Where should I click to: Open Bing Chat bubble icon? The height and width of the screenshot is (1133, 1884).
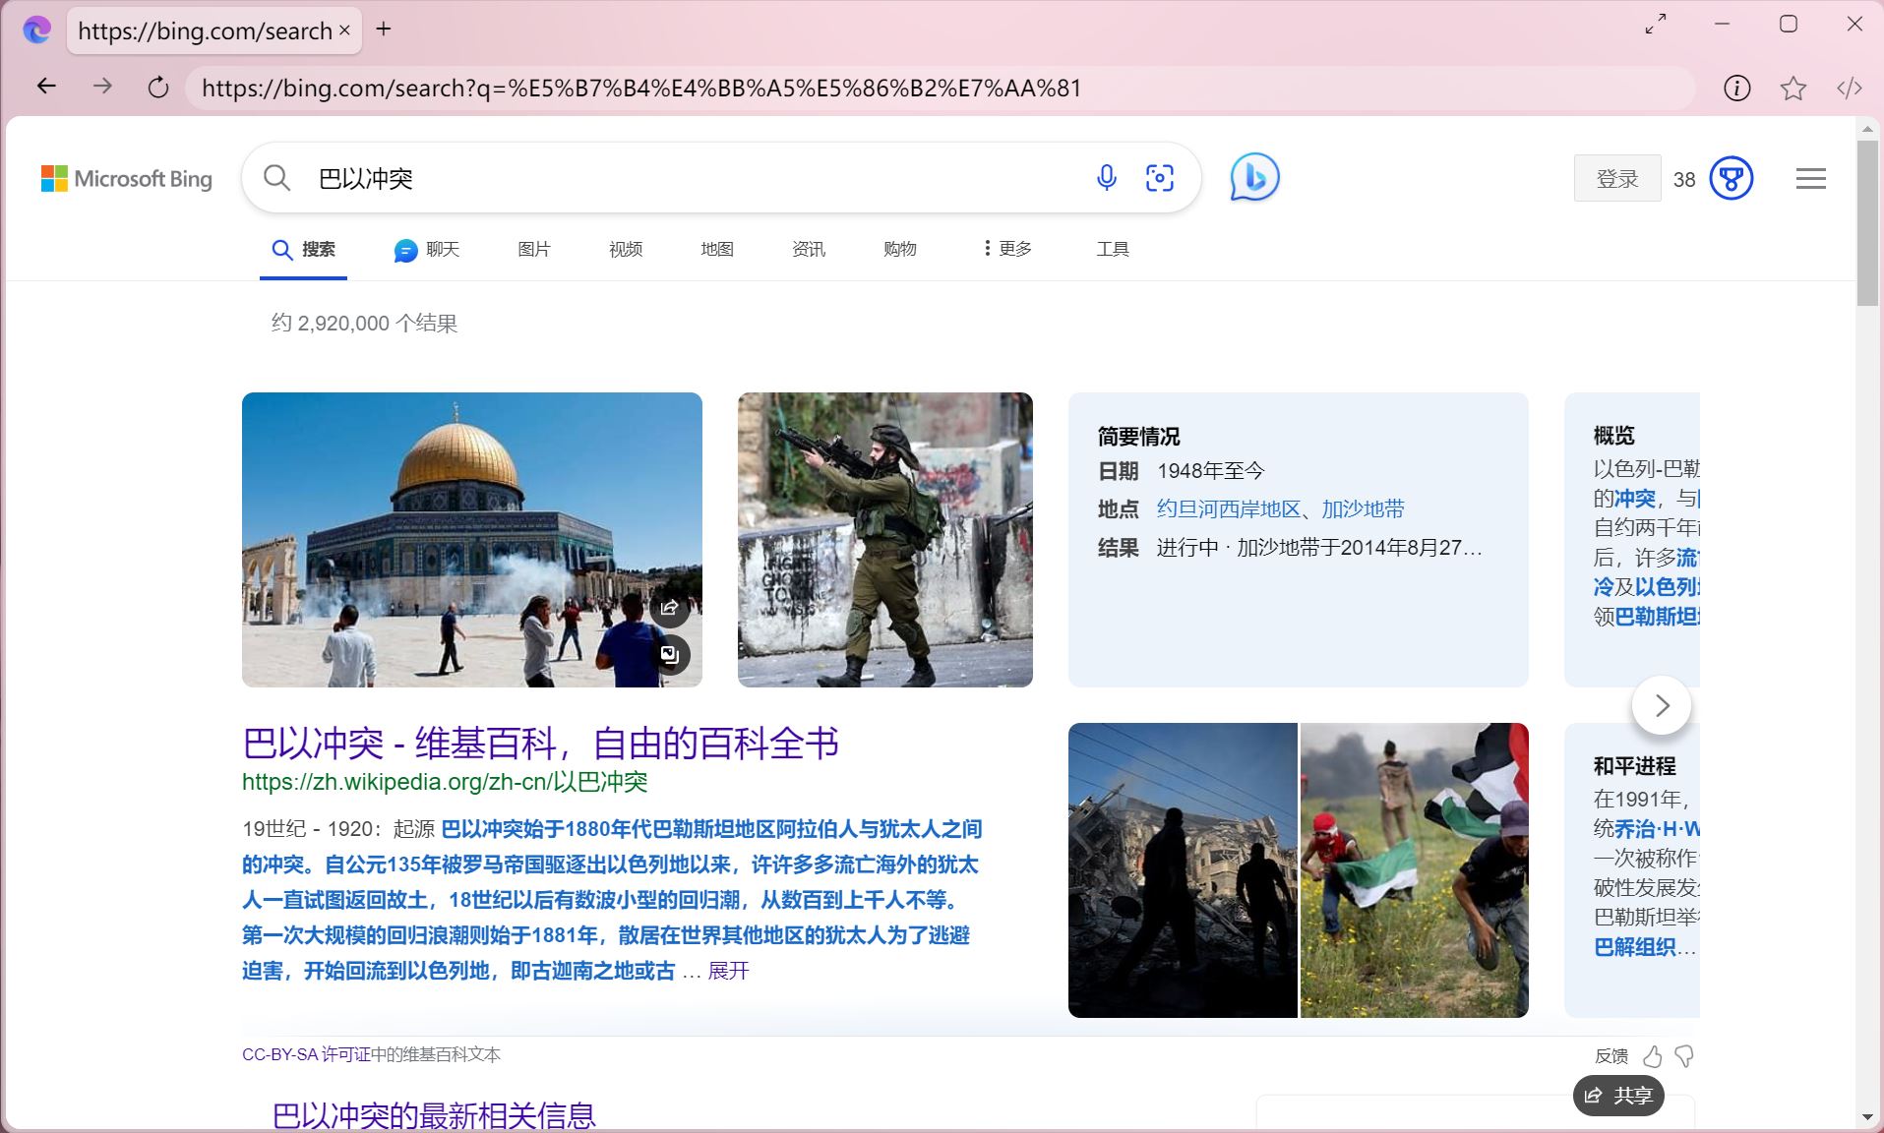coord(1254,178)
